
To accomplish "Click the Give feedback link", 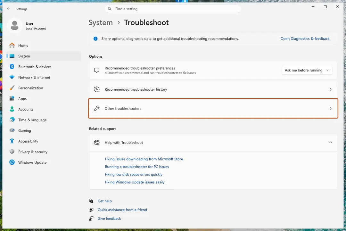I will 109,219.
